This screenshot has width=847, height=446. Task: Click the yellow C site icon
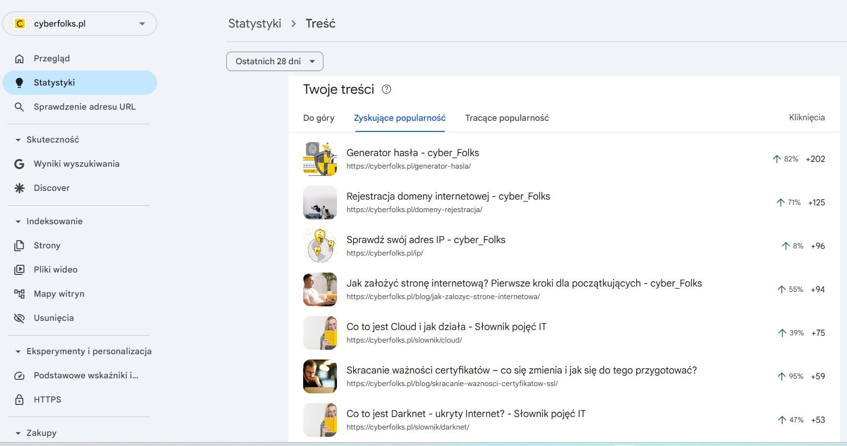pyautogui.click(x=20, y=24)
